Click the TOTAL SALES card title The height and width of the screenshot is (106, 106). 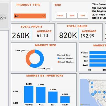click(x=77, y=26)
